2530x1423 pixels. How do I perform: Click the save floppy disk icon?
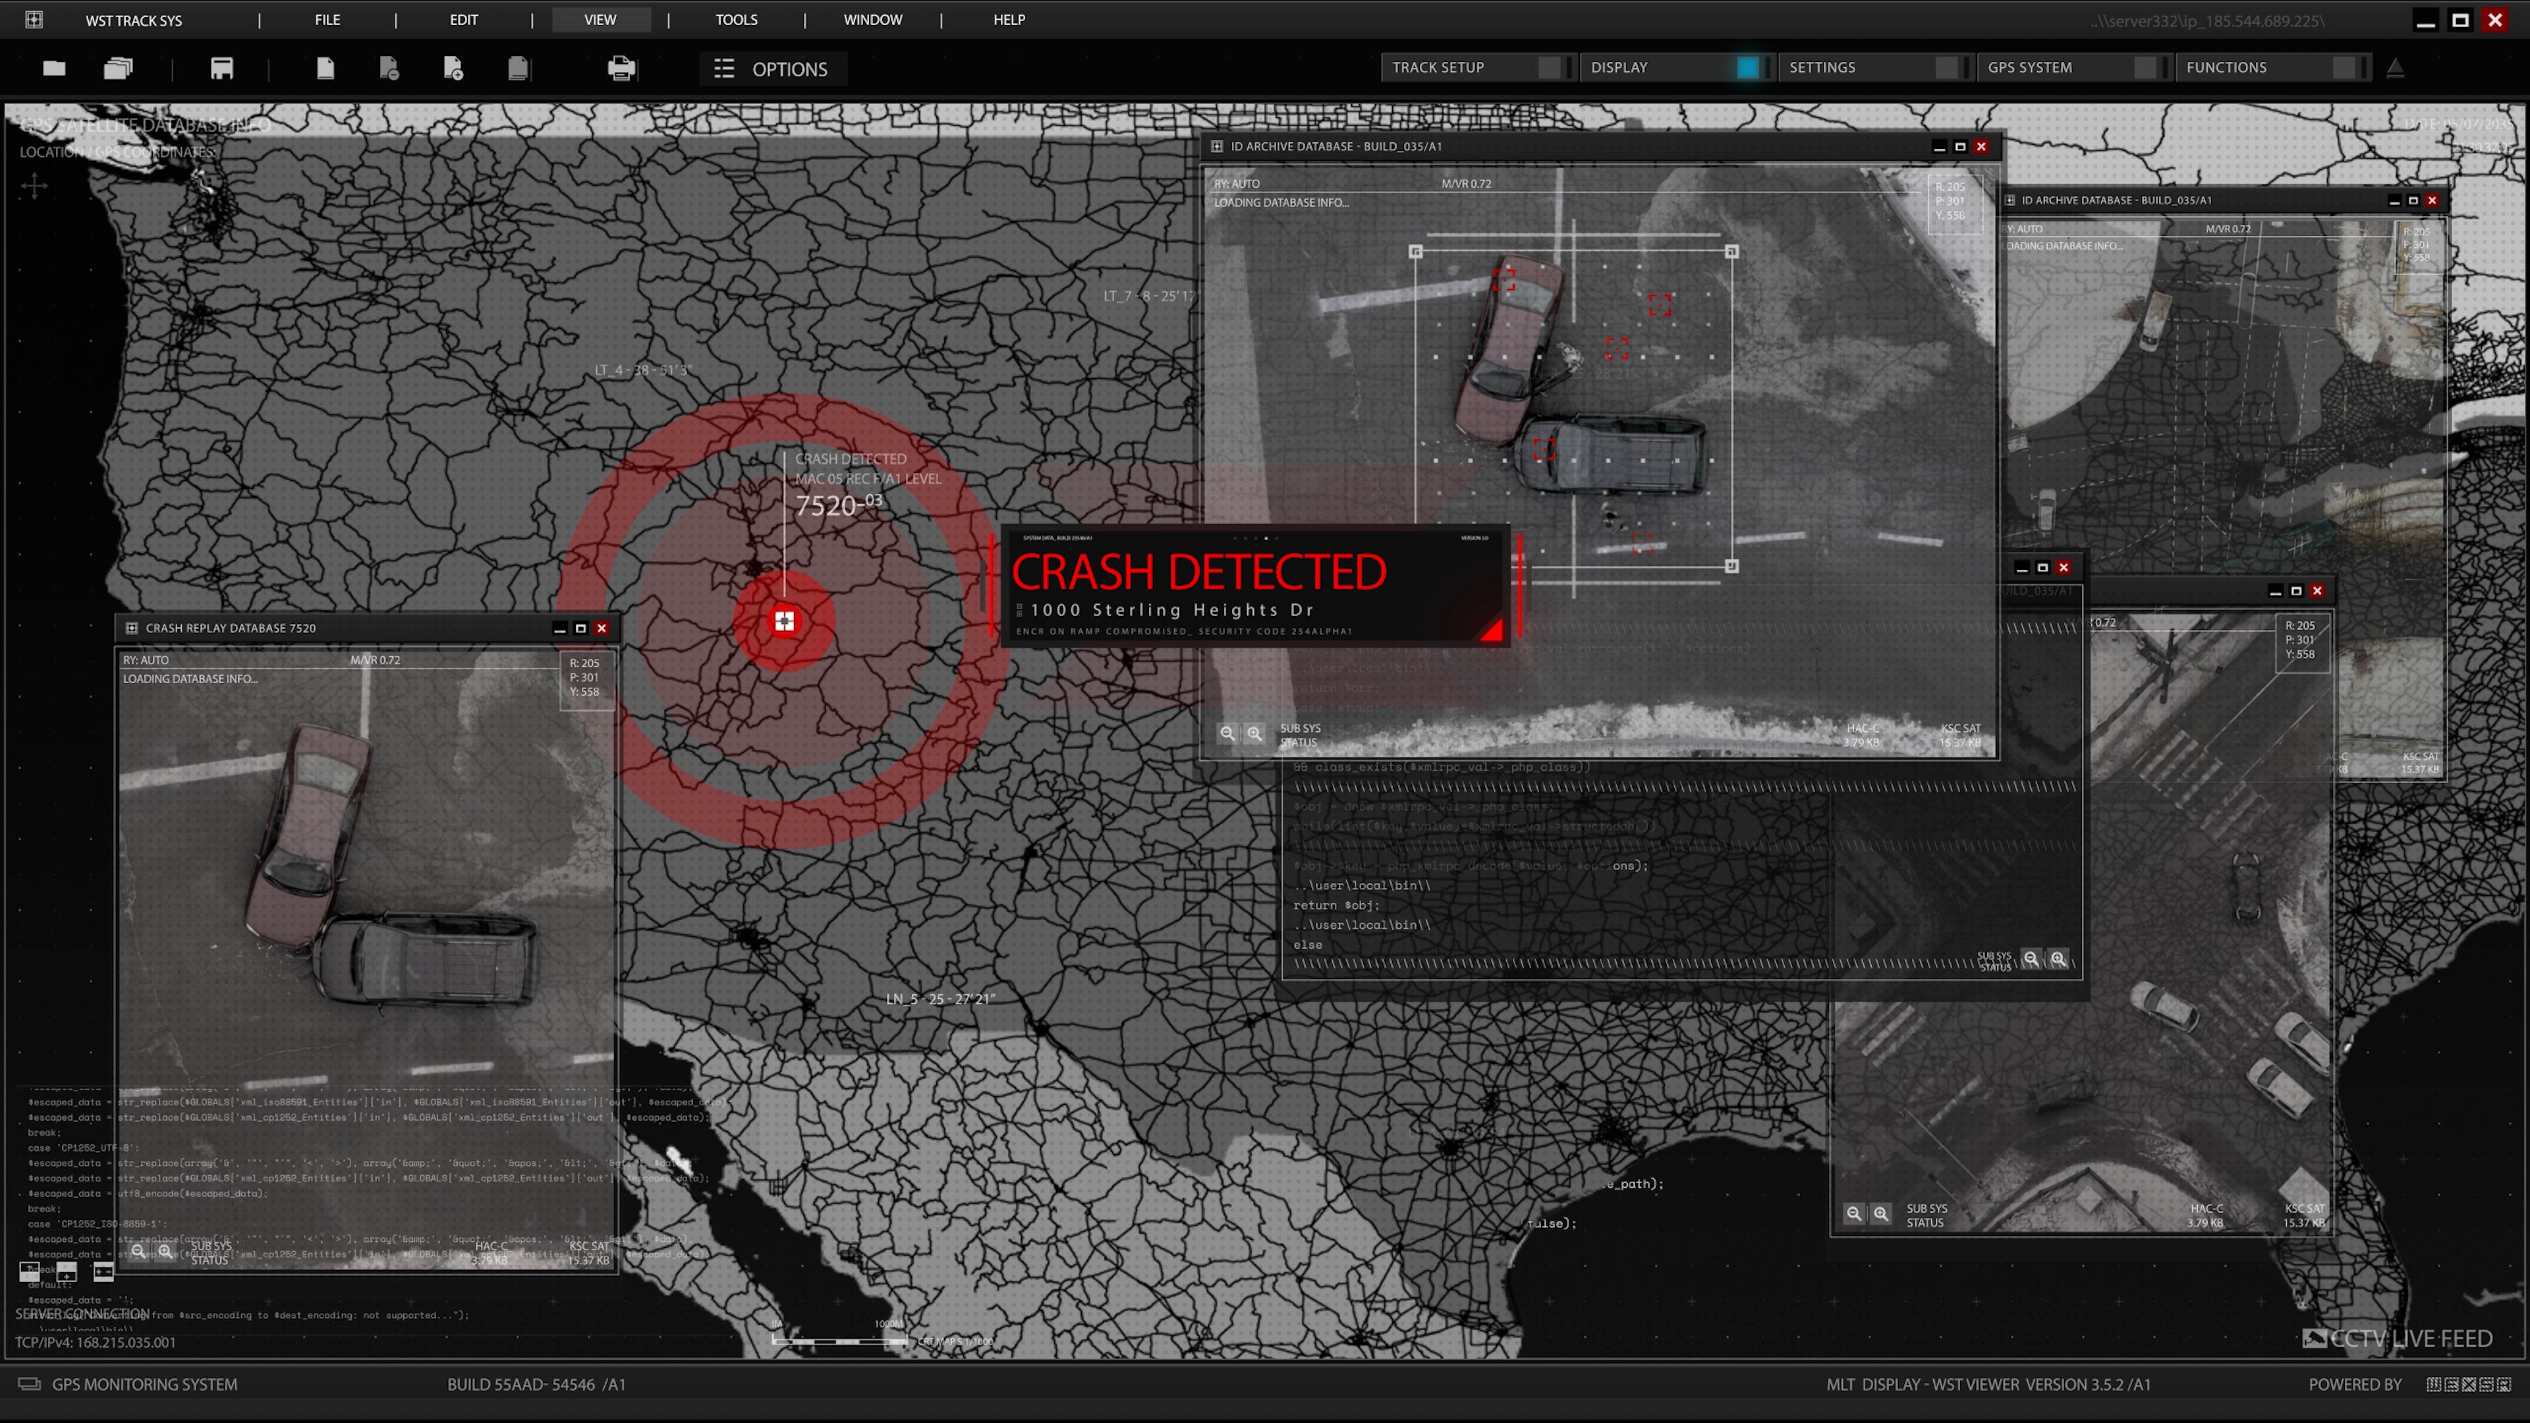pos(222,68)
